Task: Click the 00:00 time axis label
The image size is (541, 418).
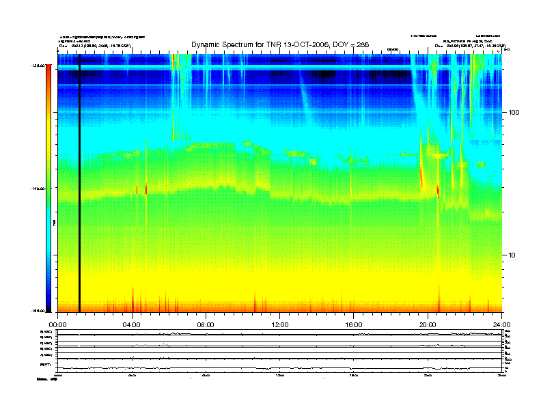Action: [x=57, y=325]
